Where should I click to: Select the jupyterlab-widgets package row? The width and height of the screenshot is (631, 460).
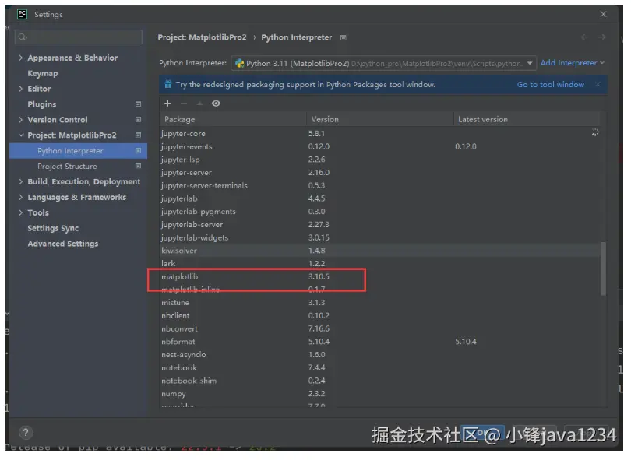(x=379, y=237)
